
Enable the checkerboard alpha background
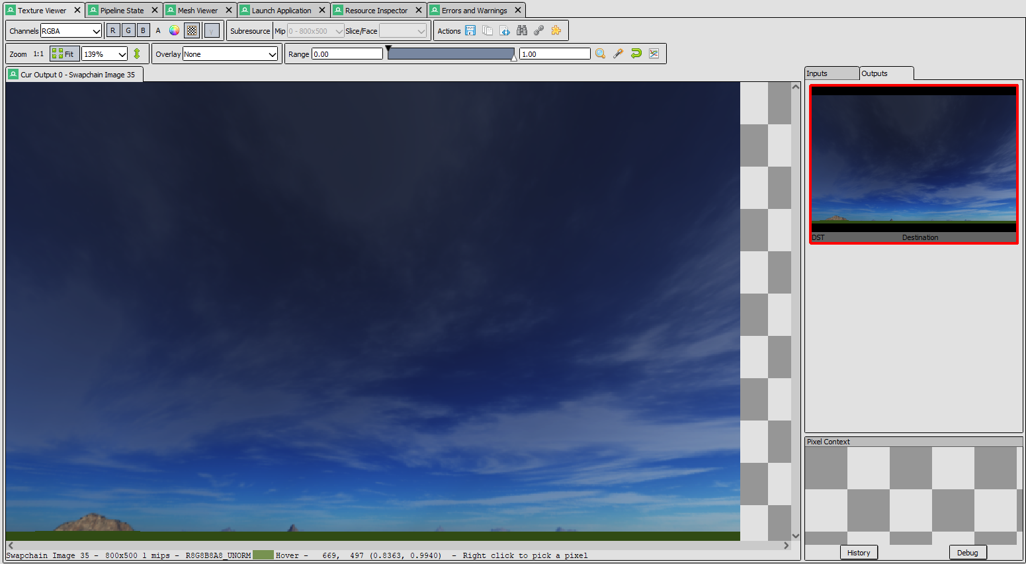coord(191,30)
